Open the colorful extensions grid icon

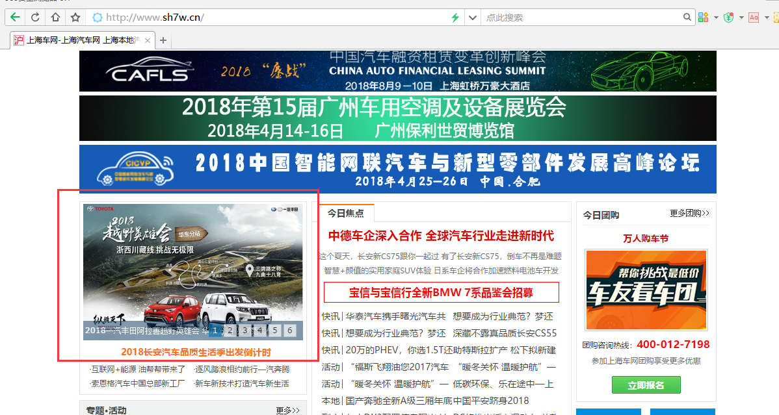tap(703, 18)
